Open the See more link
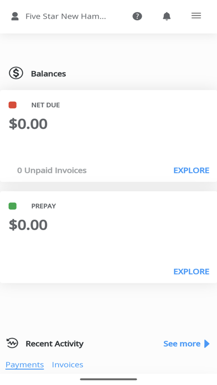The width and height of the screenshot is (217, 385). coord(182,344)
